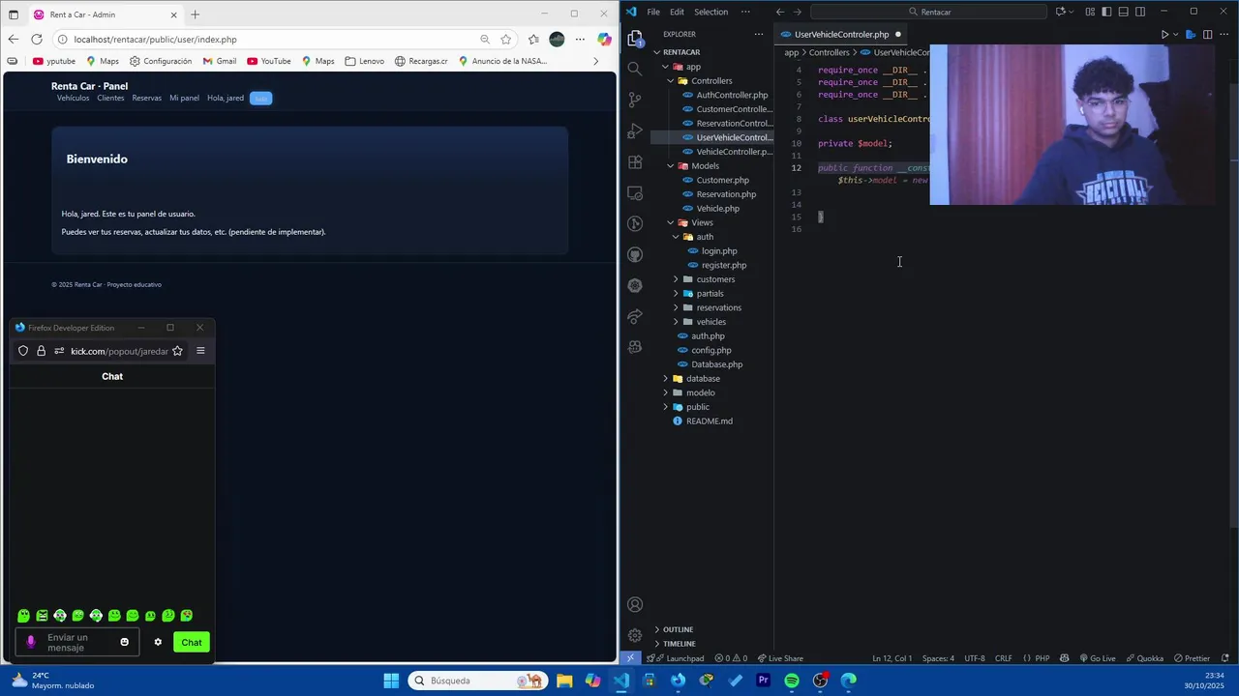Open the Explorer view in the activity bar
This screenshot has height=696, width=1239.
[635, 38]
